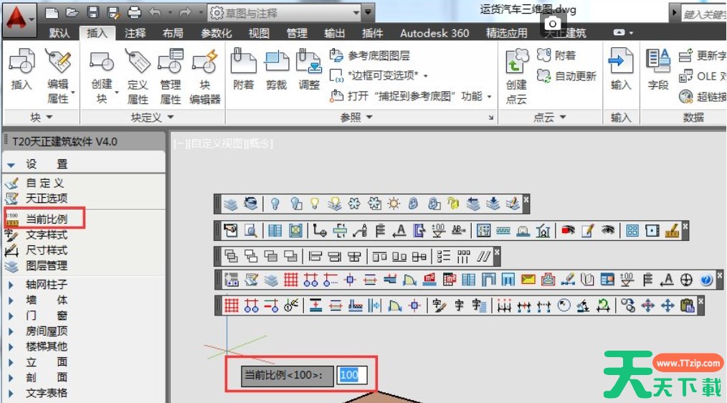
Task: Click the sun icon in layer toolbar
Action: pyautogui.click(x=394, y=204)
